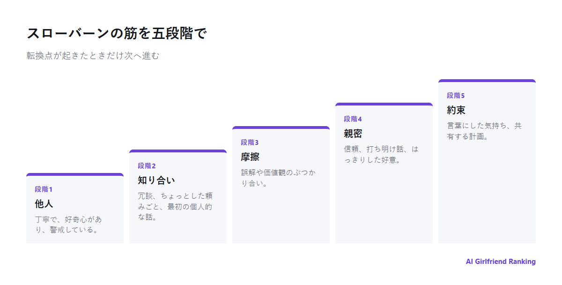Screen dimensions: 562x285
Task: Click the 約束 card title
Action: [456, 110]
